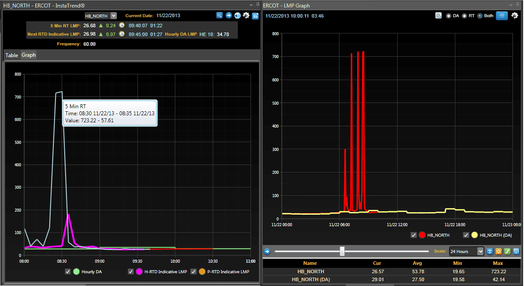Click the Current Date value 11/22/2013
This screenshot has height=286, width=524.
(168, 16)
